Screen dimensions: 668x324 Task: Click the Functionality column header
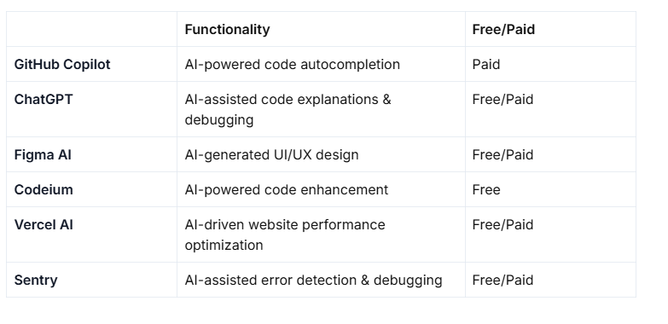click(x=227, y=29)
